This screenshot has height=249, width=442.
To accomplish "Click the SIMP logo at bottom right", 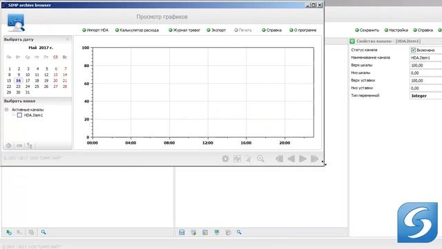I will [x=417, y=223].
